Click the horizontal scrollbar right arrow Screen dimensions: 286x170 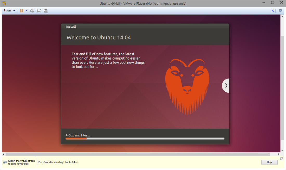pyautogui.click(x=278, y=154)
